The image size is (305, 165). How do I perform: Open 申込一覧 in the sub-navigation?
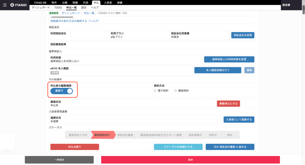[x=71, y=8]
